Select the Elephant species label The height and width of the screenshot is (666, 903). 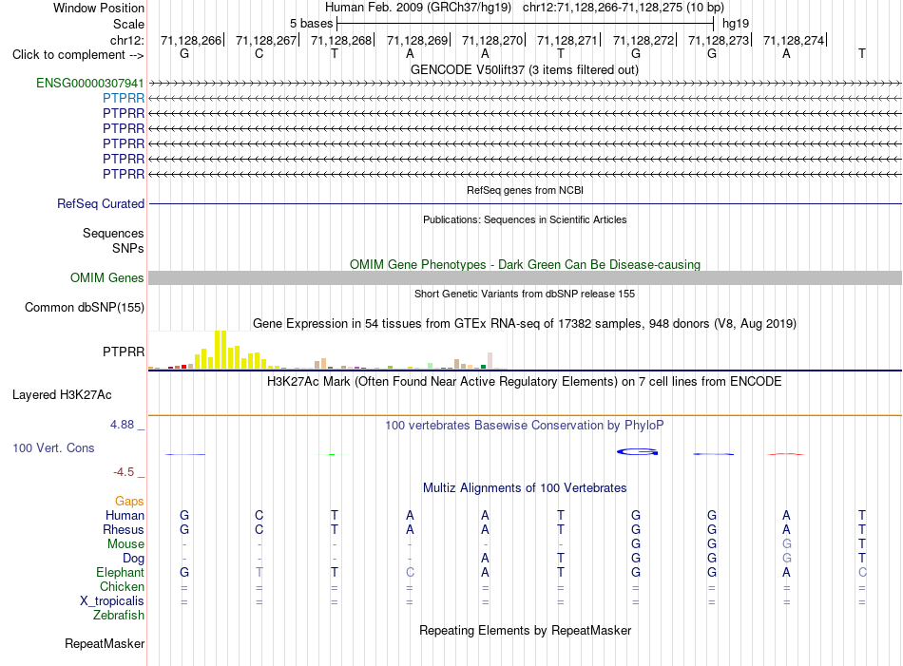pos(120,572)
